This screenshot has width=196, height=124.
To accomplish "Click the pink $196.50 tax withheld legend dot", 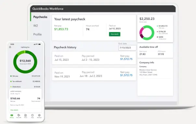I will [157, 31].
